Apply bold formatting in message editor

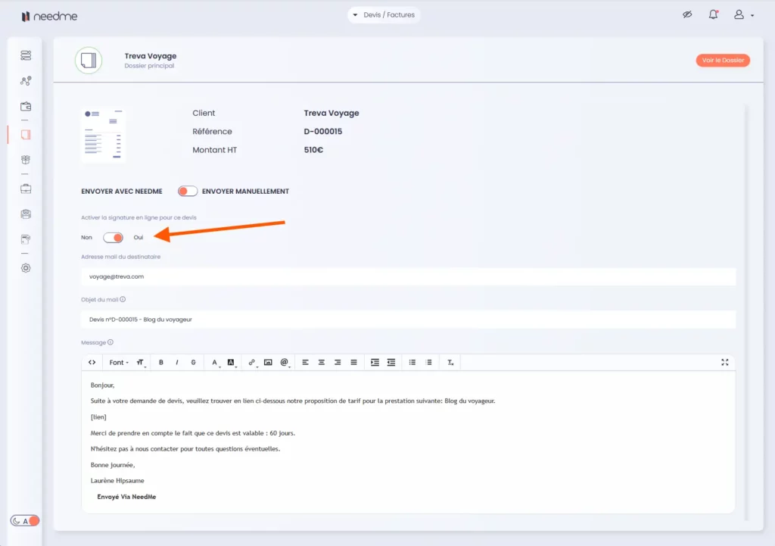[x=161, y=363]
